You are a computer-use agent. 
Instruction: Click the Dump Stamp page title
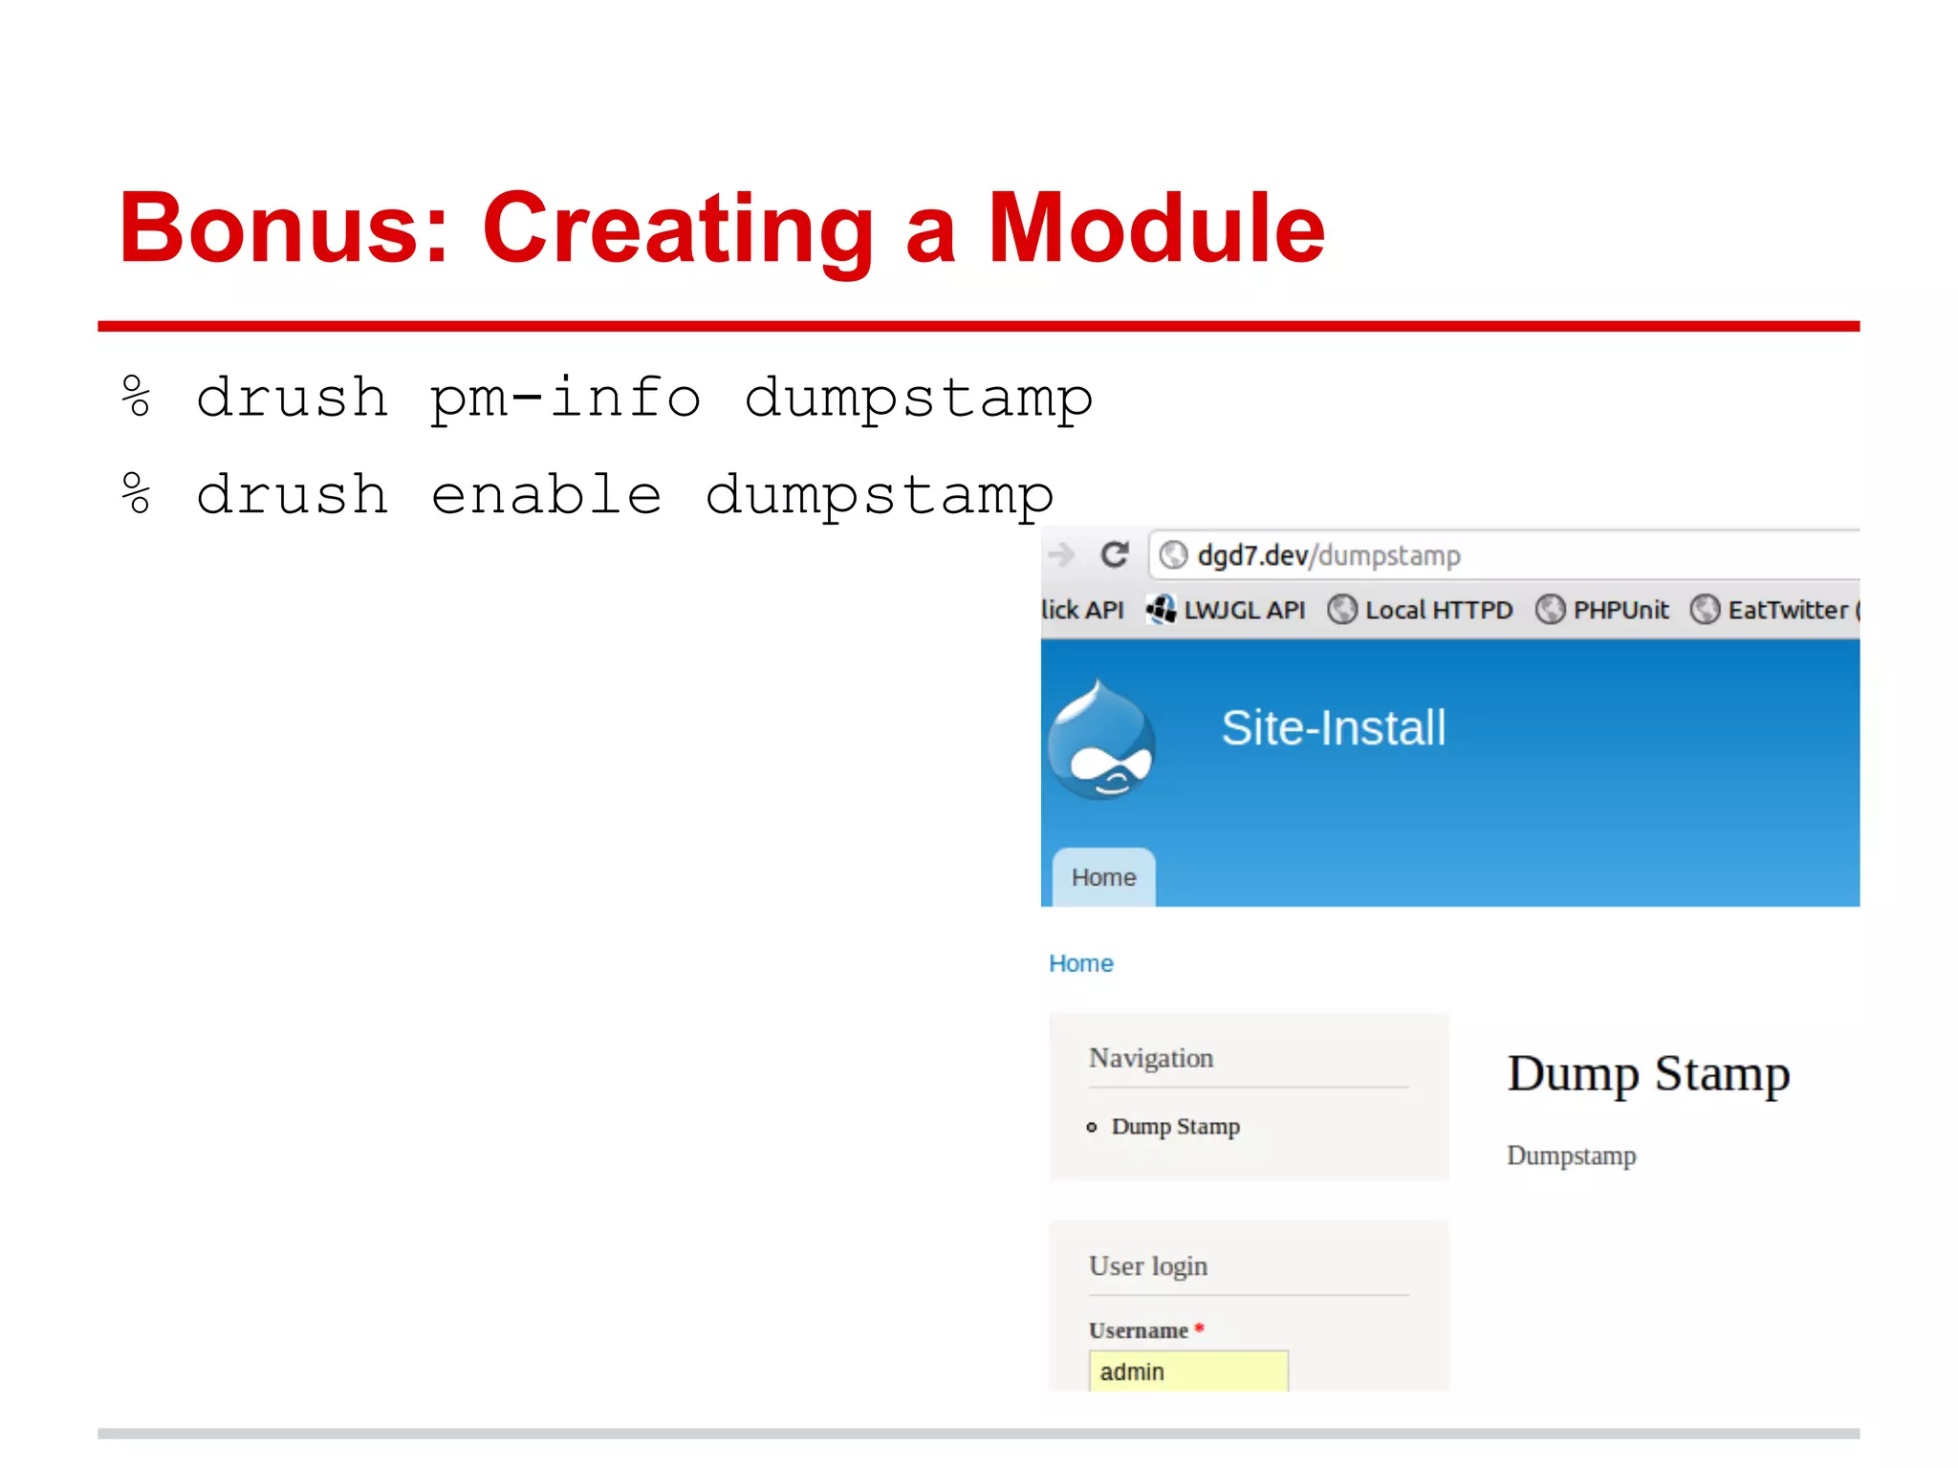[x=1649, y=1074]
